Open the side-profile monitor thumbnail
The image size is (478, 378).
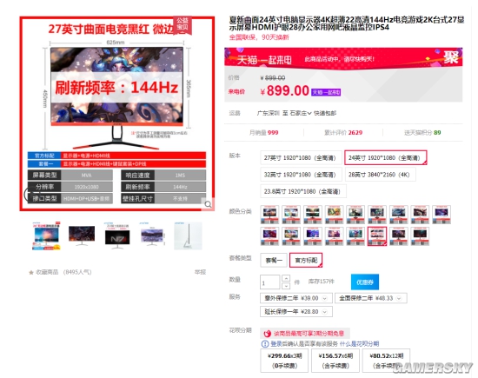point(188,236)
